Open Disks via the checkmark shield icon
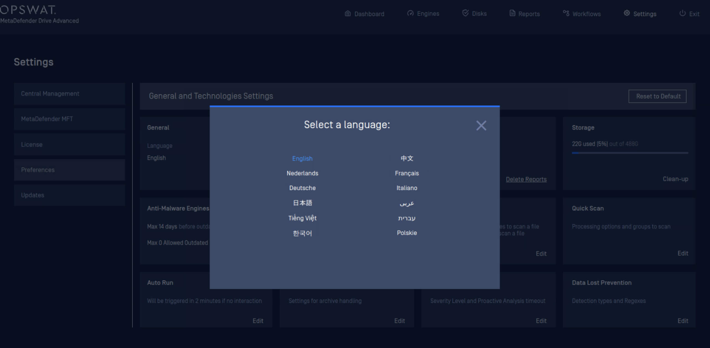Image resolution: width=710 pixels, height=348 pixels. 465,12
